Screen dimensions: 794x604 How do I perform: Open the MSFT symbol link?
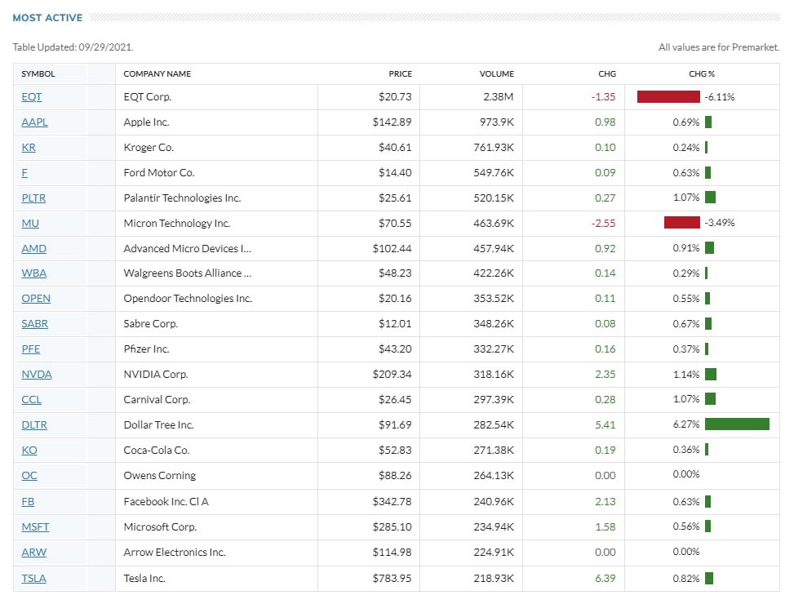click(35, 527)
